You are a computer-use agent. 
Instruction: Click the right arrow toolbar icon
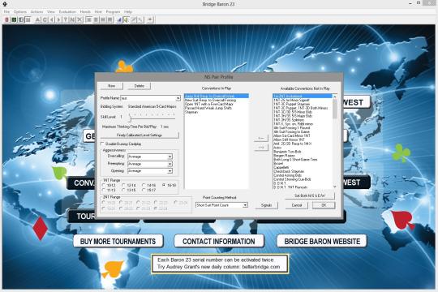[x=58, y=19]
